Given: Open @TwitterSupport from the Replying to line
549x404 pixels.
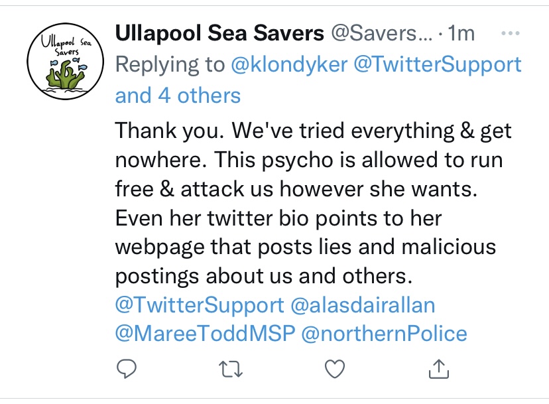Looking at the screenshot, I should [438, 64].
